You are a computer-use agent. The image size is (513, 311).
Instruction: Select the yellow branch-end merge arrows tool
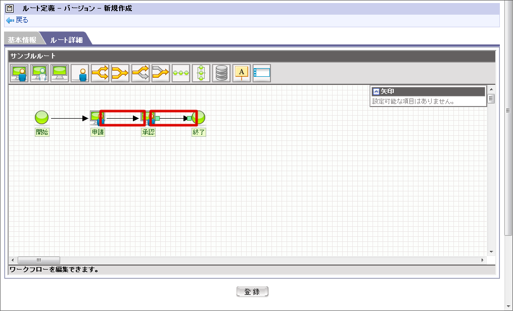click(x=120, y=73)
